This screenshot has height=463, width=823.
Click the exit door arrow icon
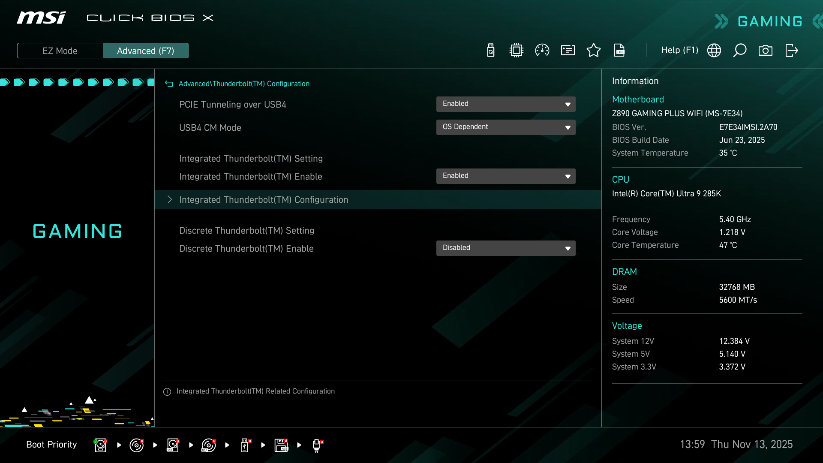791,51
